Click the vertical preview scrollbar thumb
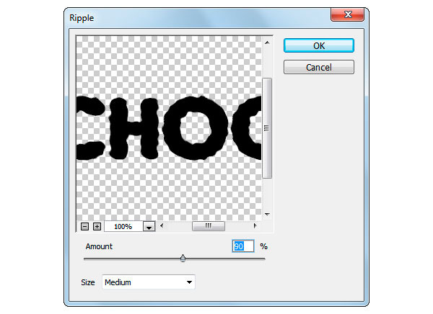The height and width of the screenshot is (314, 433). [267, 128]
